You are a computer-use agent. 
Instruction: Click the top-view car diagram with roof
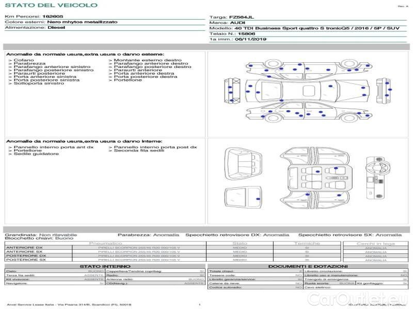(307, 91)
